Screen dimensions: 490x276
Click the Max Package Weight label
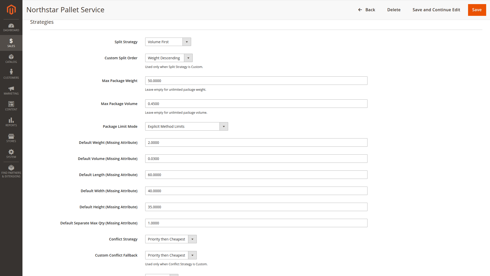pos(120,81)
